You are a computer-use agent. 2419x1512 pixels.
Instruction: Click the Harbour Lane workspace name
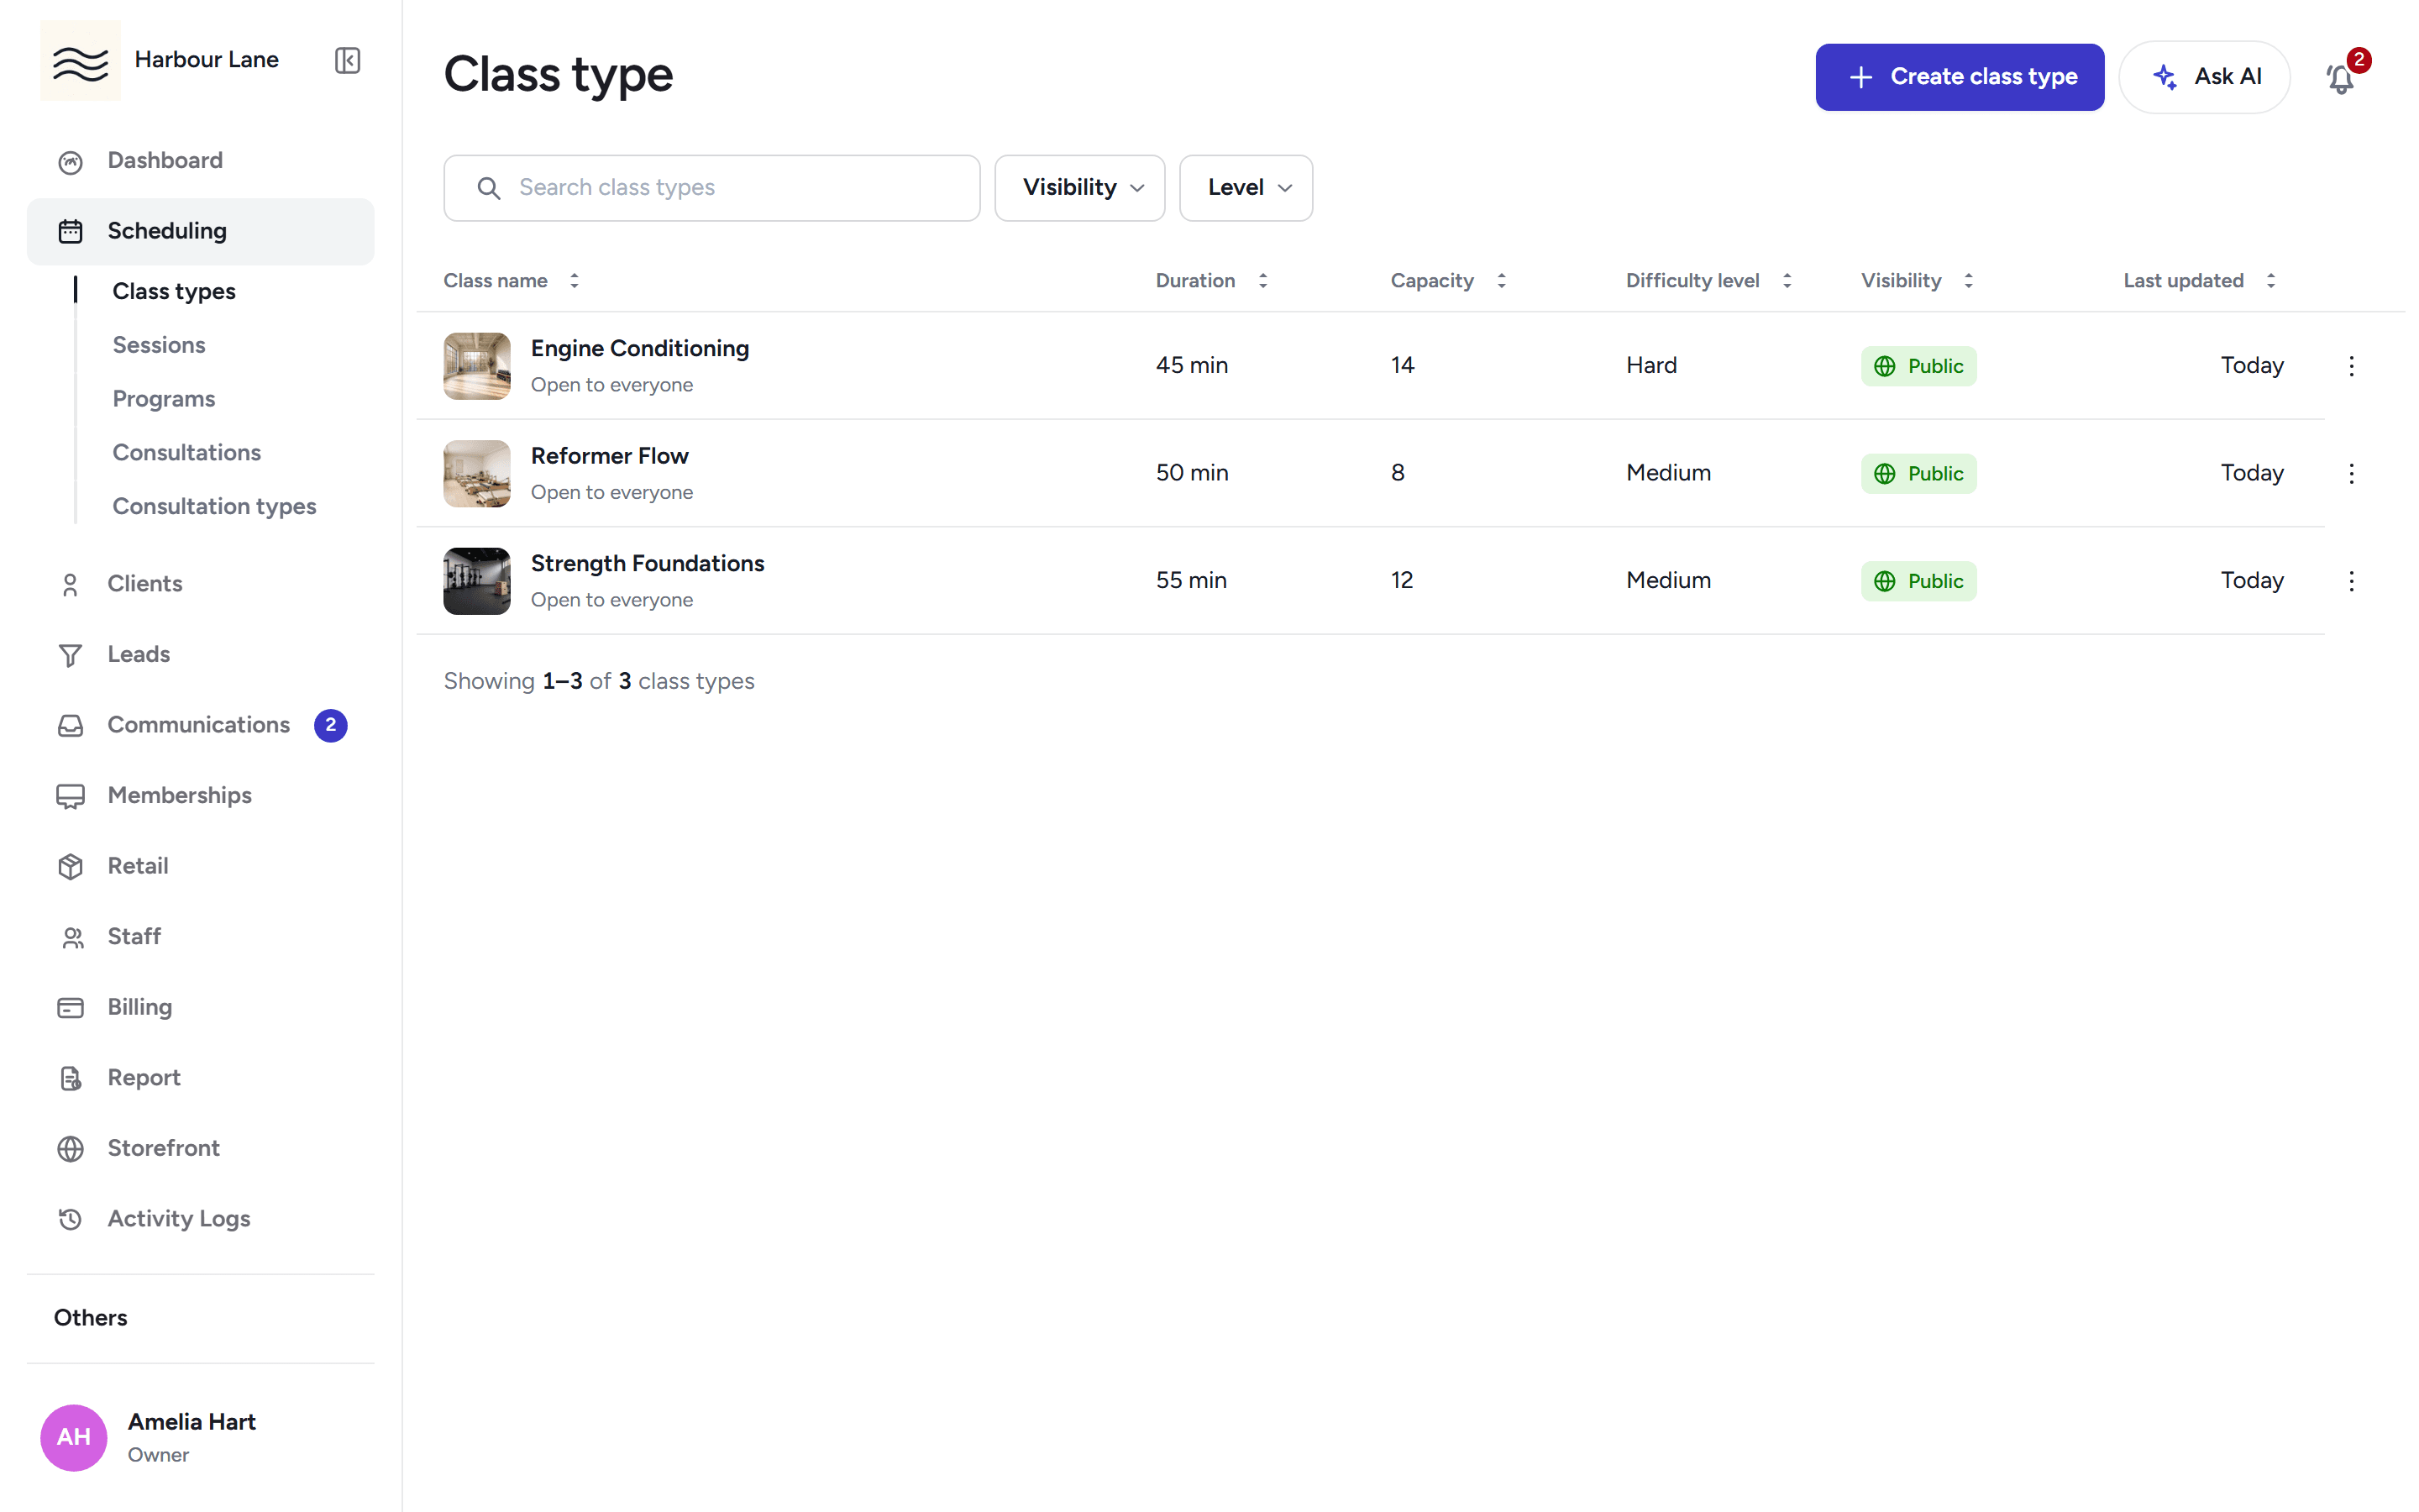coord(207,60)
